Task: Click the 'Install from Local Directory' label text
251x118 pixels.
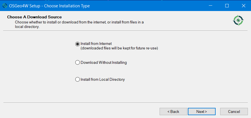Action: coord(103,80)
